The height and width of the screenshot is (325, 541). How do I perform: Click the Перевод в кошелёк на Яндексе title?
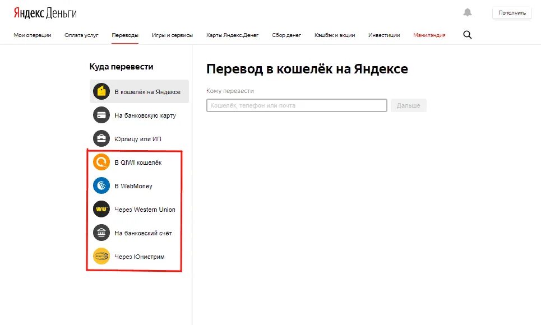coord(307,69)
